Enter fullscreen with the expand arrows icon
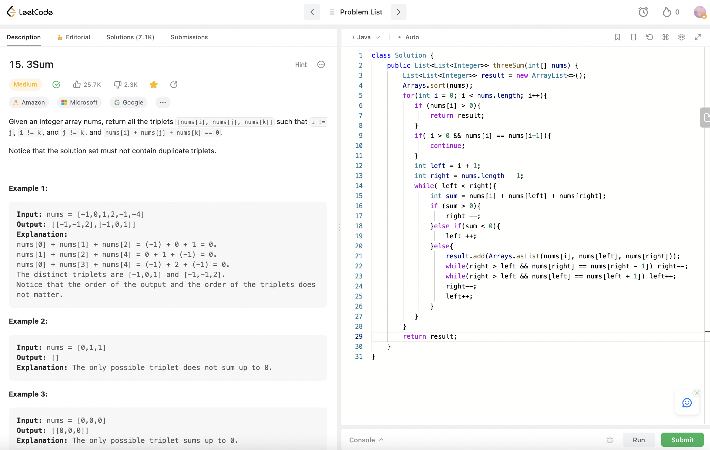The height and width of the screenshot is (450, 710). coord(698,37)
